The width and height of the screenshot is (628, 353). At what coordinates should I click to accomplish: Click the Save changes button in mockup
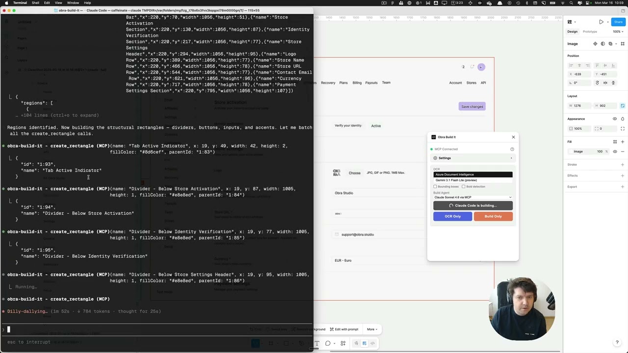(472, 106)
